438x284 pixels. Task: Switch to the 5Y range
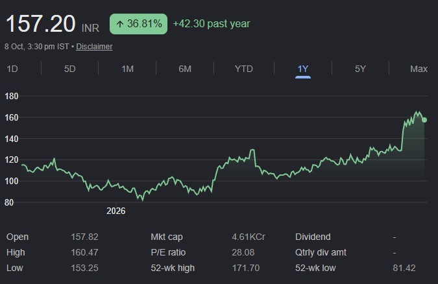click(x=360, y=69)
